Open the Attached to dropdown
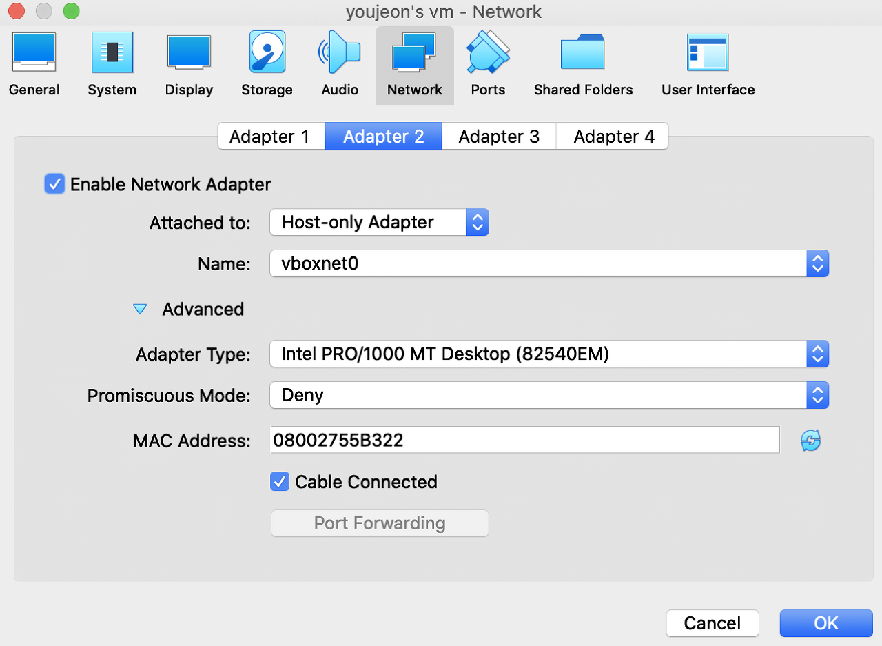 click(379, 222)
